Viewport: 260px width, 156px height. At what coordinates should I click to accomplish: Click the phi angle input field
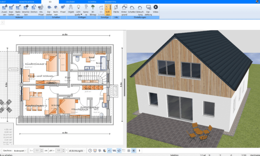pos(58,151)
